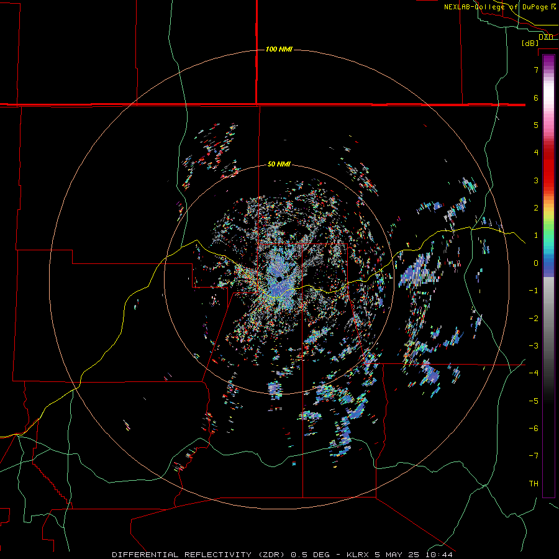Click the 3 tick label on color scale
Screen dimensions: 559x559
(x=536, y=180)
